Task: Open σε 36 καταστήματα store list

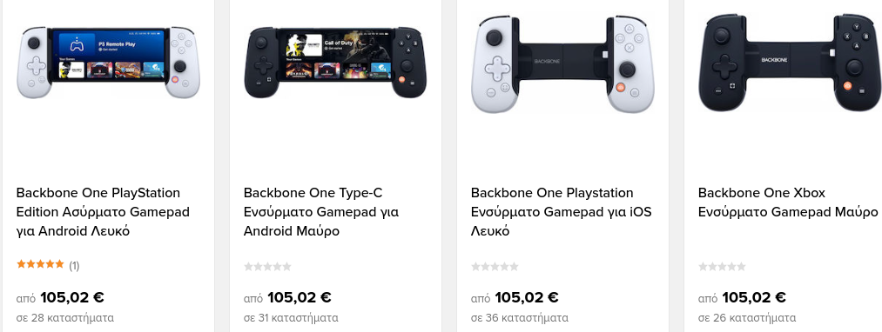Action: point(520,318)
